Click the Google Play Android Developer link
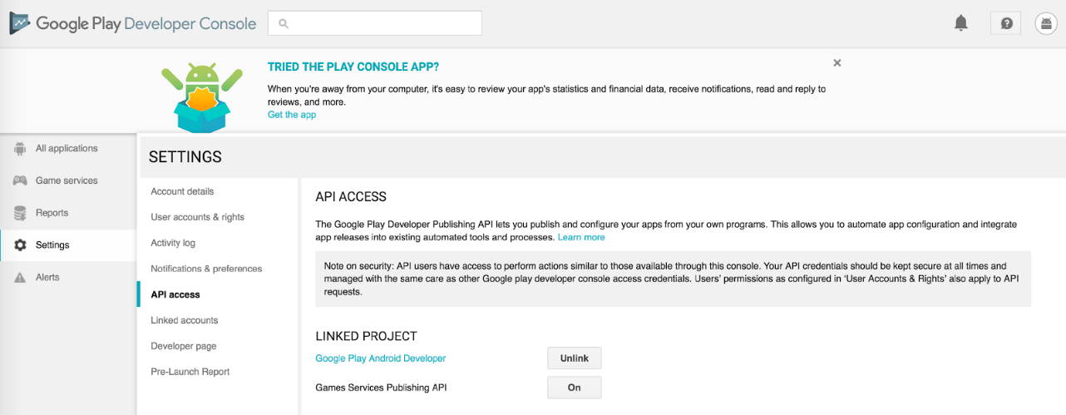 pyautogui.click(x=380, y=358)
